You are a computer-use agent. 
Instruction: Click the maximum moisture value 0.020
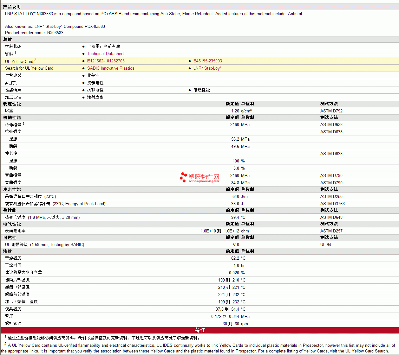coord(234,273)
